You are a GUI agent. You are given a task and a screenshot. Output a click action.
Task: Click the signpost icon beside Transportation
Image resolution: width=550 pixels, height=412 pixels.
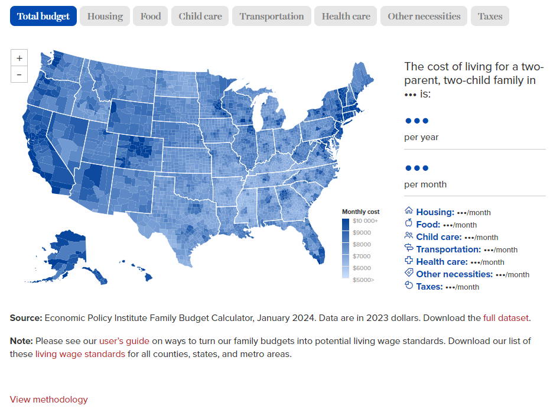409,248
